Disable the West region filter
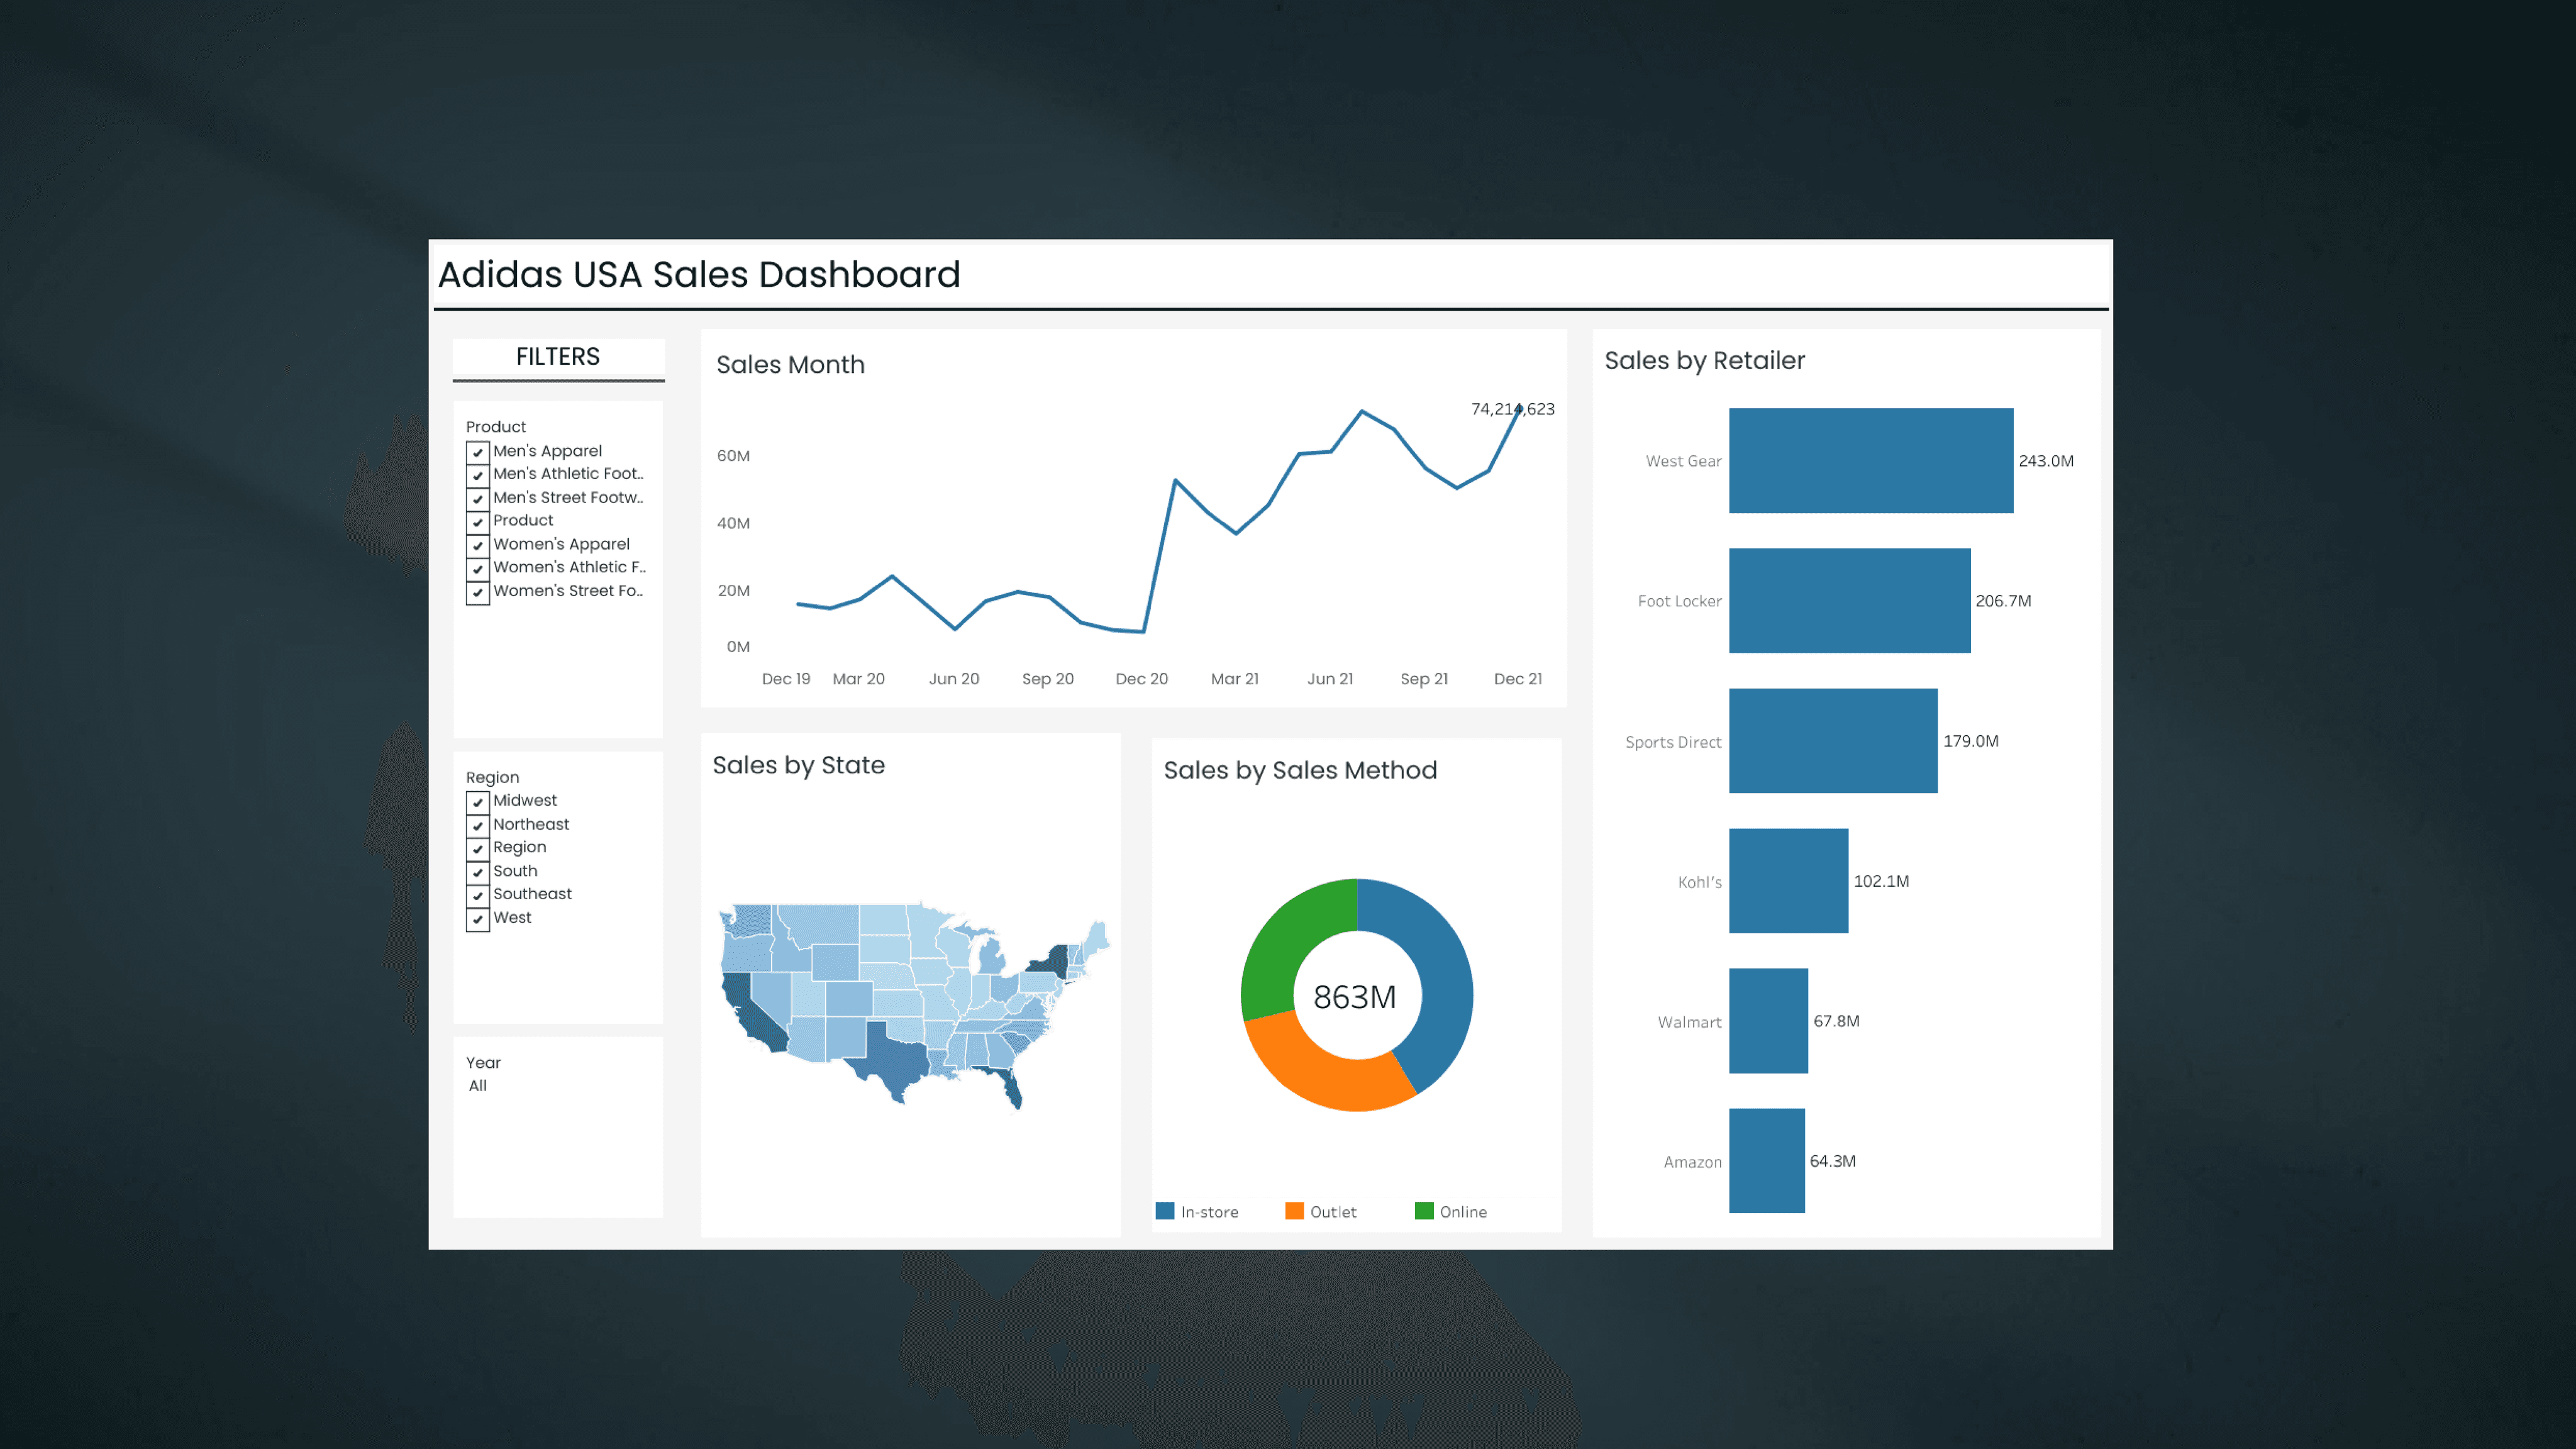 [x=478, y=919]
